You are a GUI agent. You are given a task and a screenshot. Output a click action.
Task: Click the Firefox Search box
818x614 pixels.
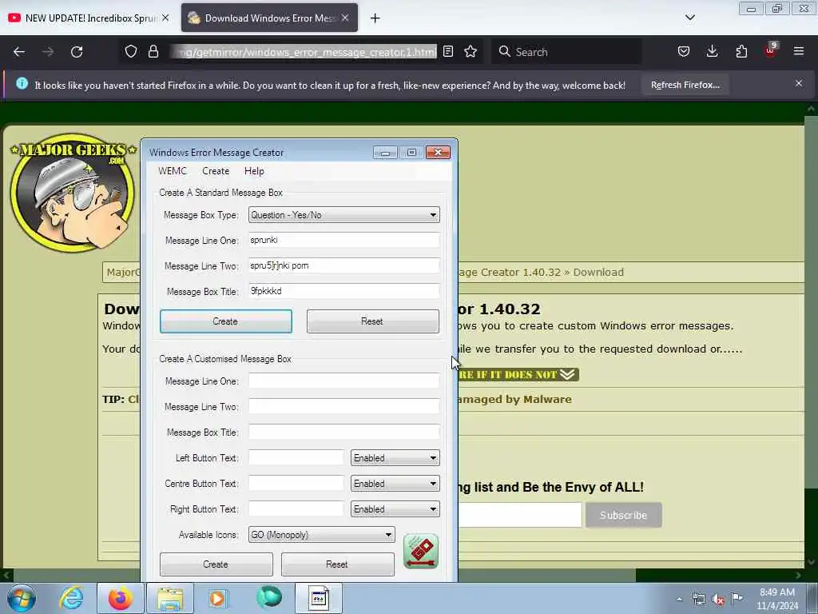tap(566, 52)
